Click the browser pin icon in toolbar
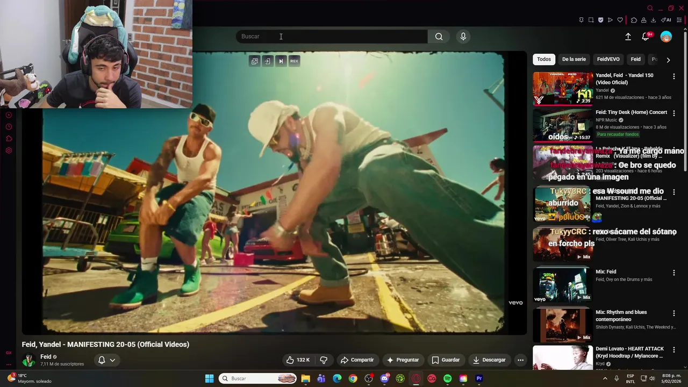The width and height of the screenshot is (688, 387). coord(581,20)
